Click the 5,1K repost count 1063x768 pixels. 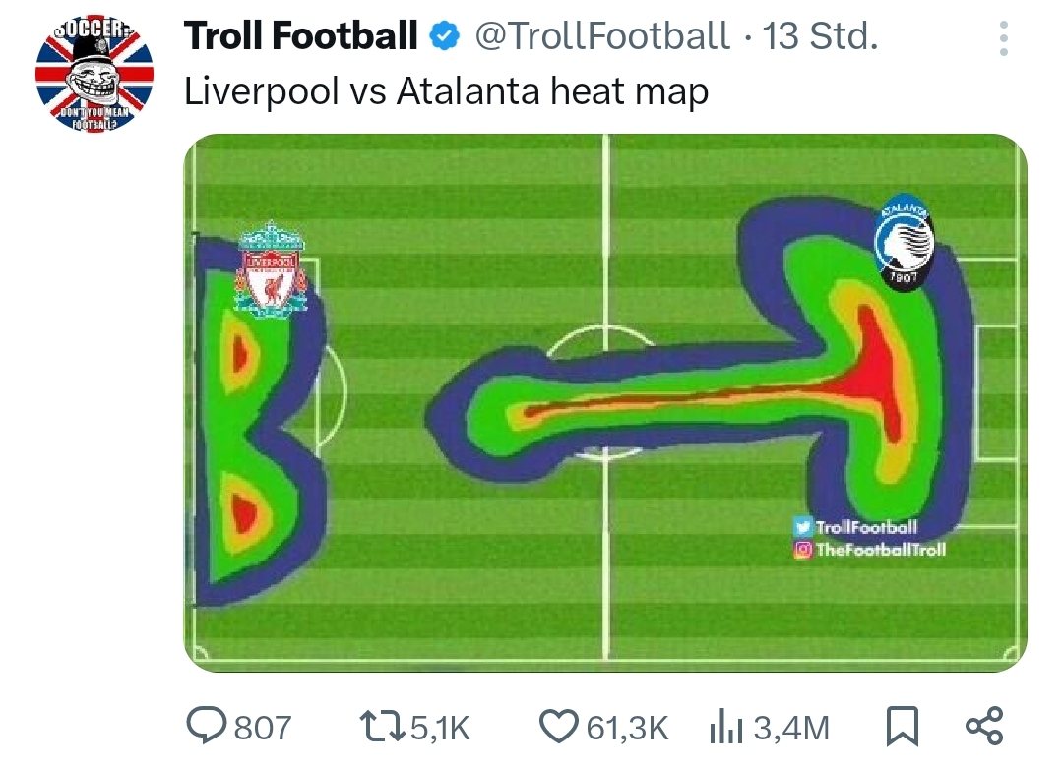(x=440, y=728)
